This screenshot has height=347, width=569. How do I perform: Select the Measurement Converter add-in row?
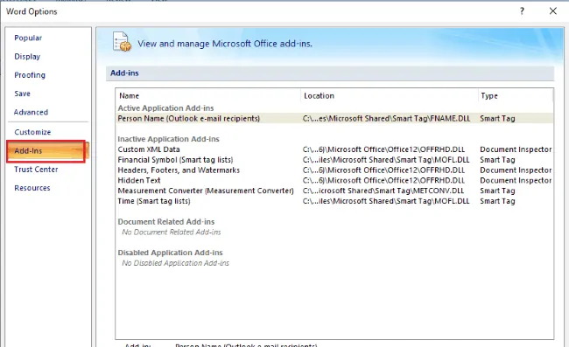tap(334, 191)
